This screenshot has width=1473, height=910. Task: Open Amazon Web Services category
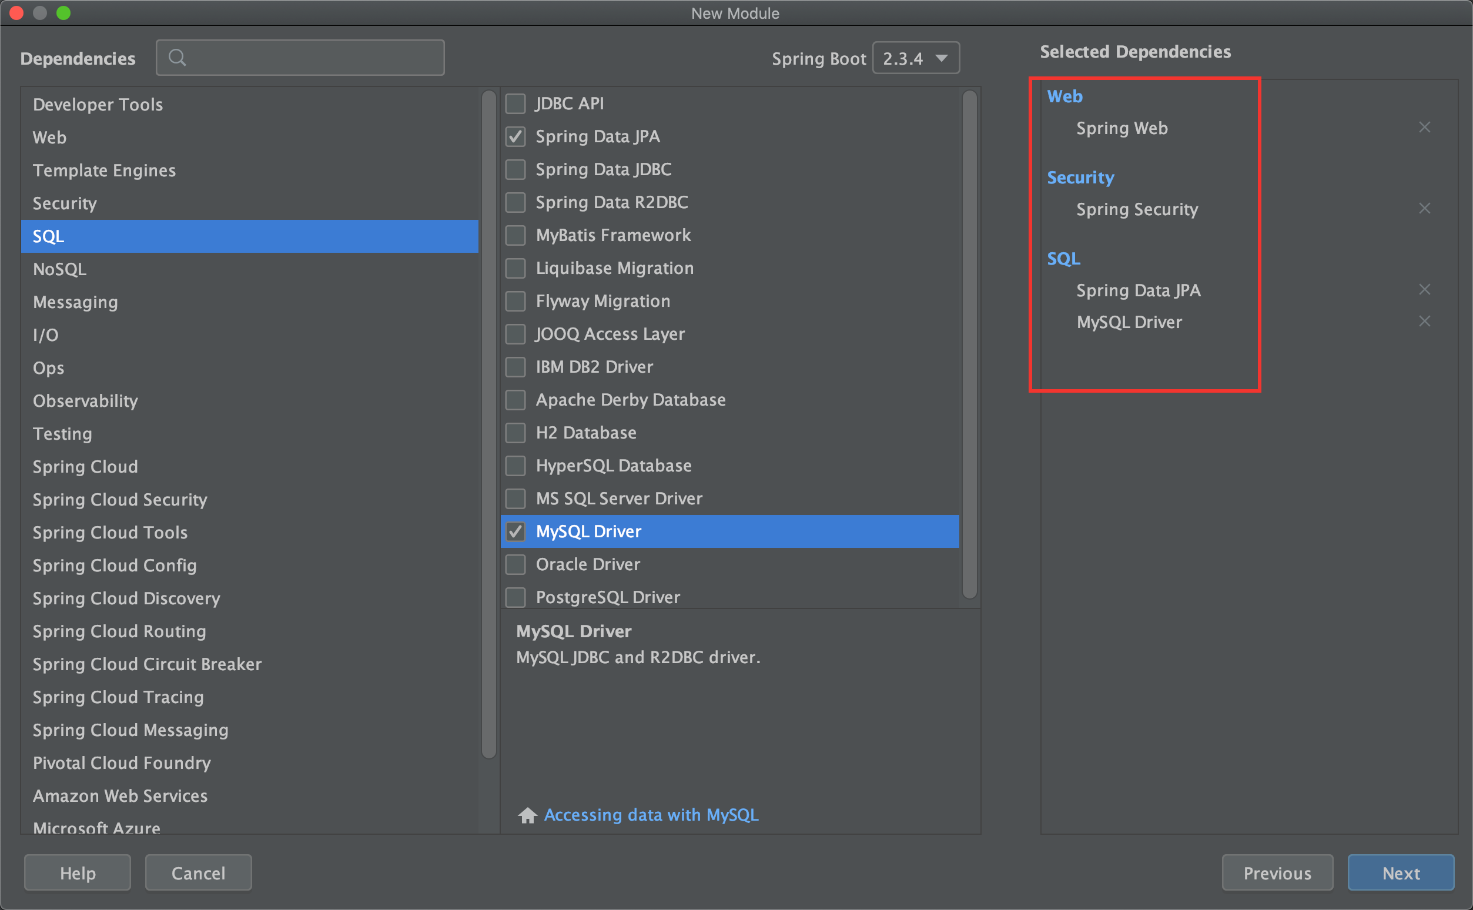pos(250,795)
